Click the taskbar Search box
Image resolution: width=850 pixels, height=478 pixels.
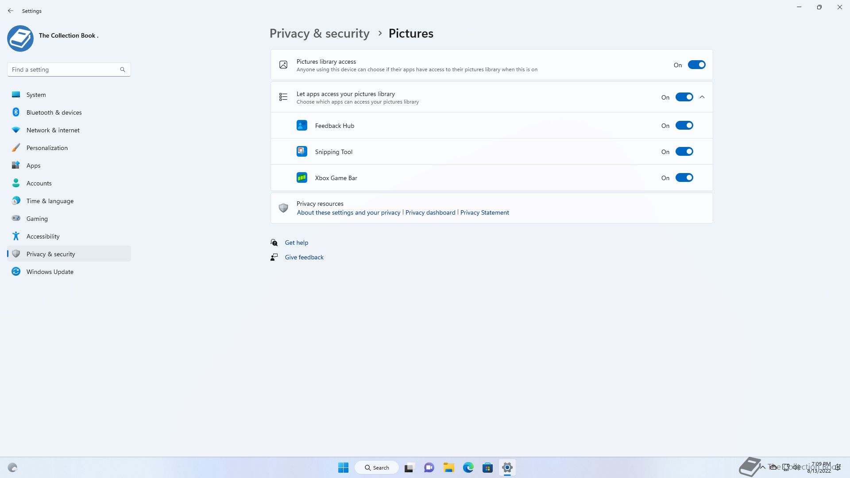coord(377,467)
